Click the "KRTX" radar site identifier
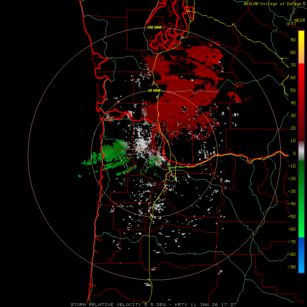307x307 pixels. [x=181, y=305]
